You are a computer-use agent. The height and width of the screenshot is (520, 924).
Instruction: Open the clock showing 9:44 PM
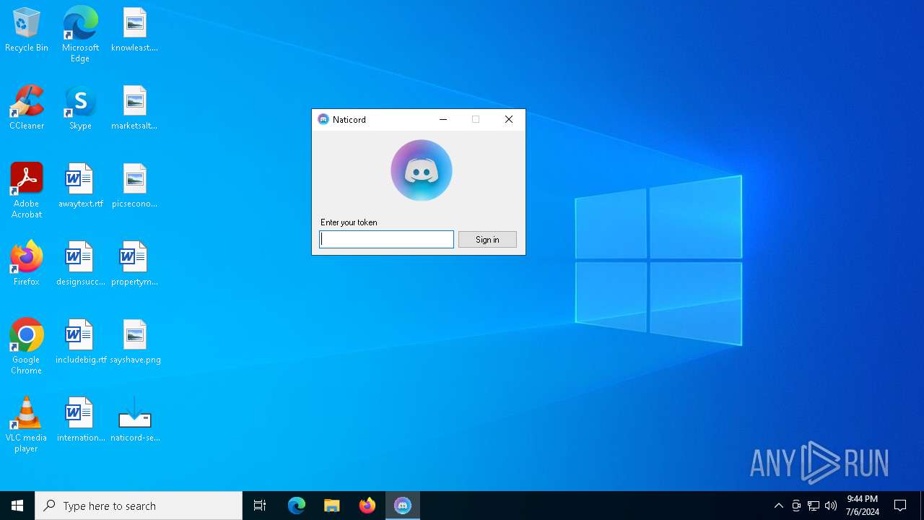863,506
